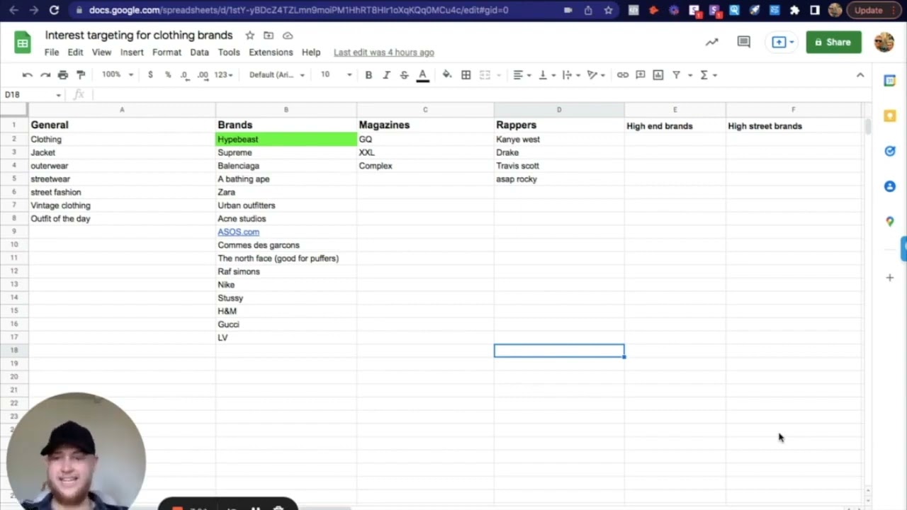Screen dimensions: 907x510
Task: Open Contacts in the side panel
Action: pyautogui.click(x=890, y=186)
